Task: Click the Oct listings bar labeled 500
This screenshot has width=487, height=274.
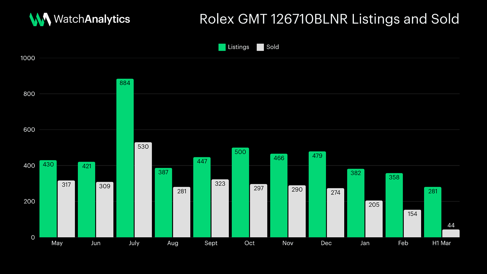Action: pos(240,192)
